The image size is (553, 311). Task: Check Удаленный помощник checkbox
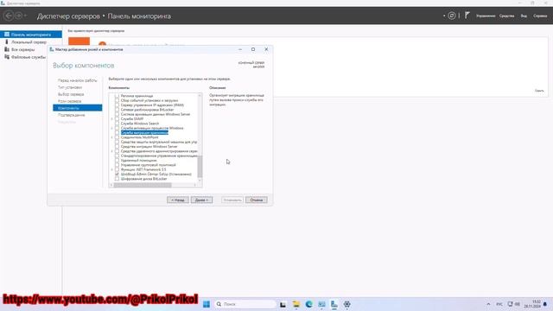117,160
